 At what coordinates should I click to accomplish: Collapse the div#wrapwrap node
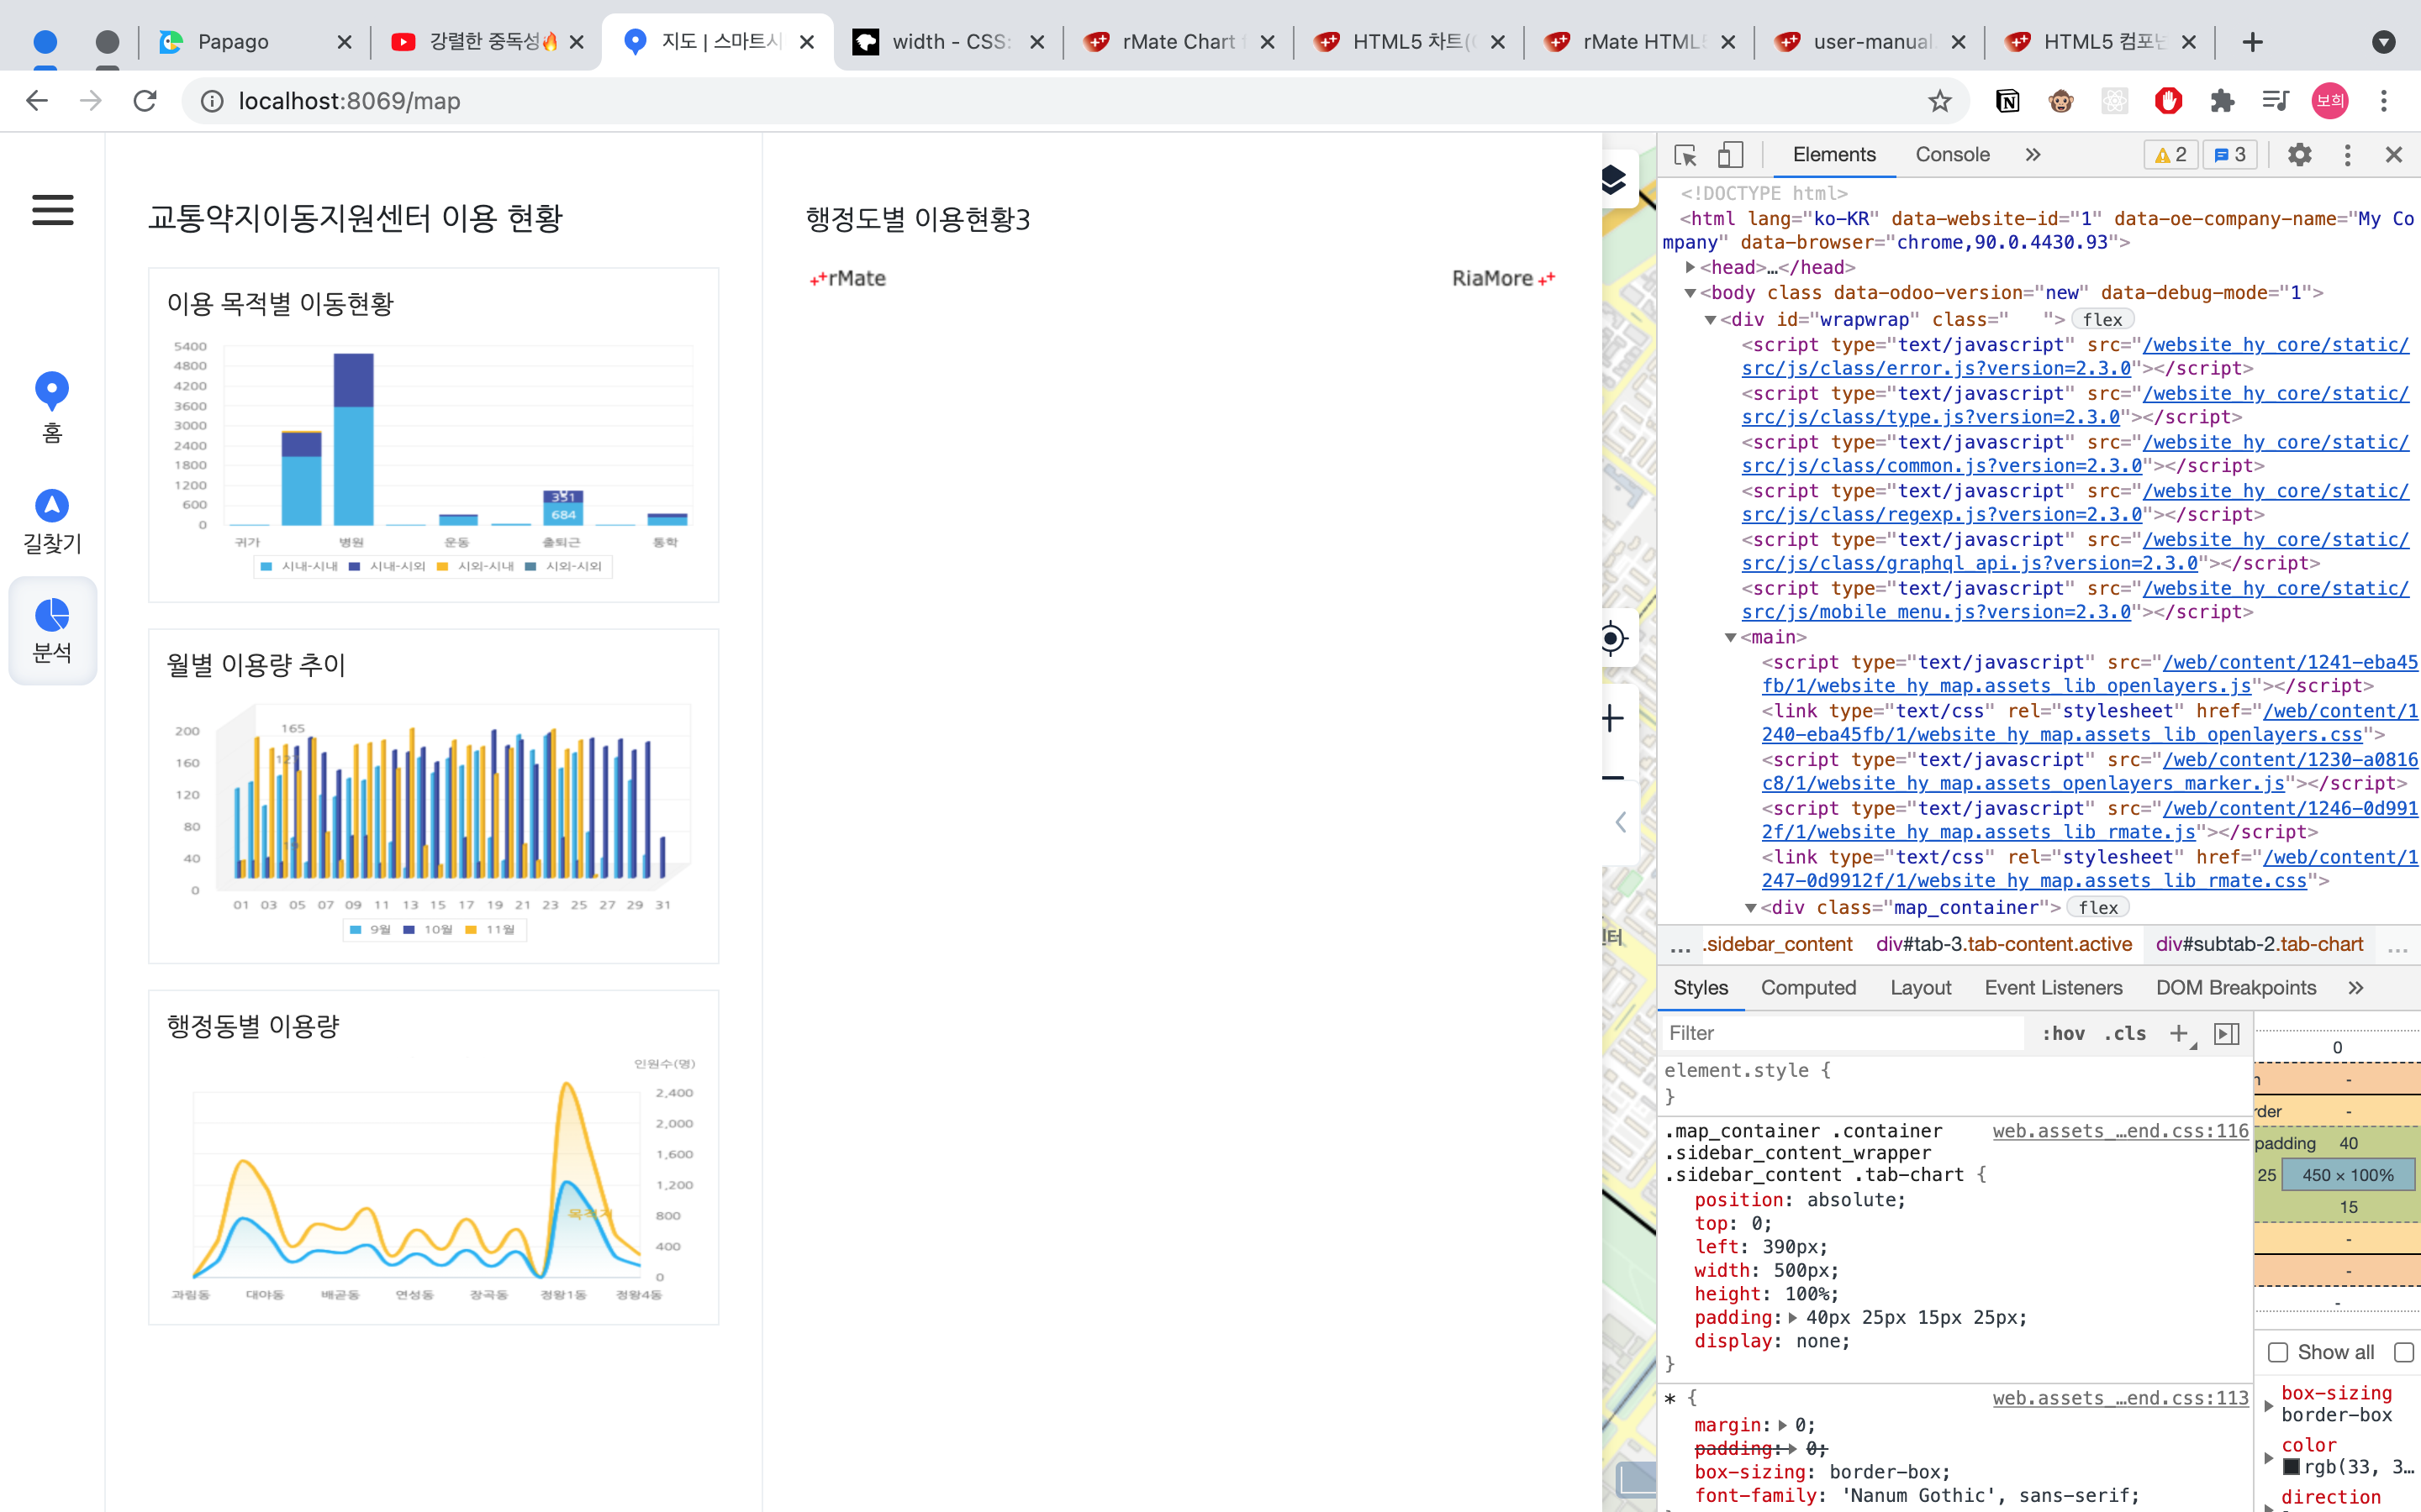[1710, 320]
